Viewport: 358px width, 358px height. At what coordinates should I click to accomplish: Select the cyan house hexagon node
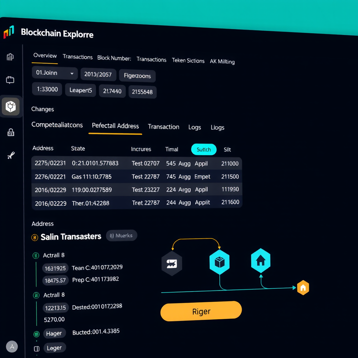coord(260,260)
